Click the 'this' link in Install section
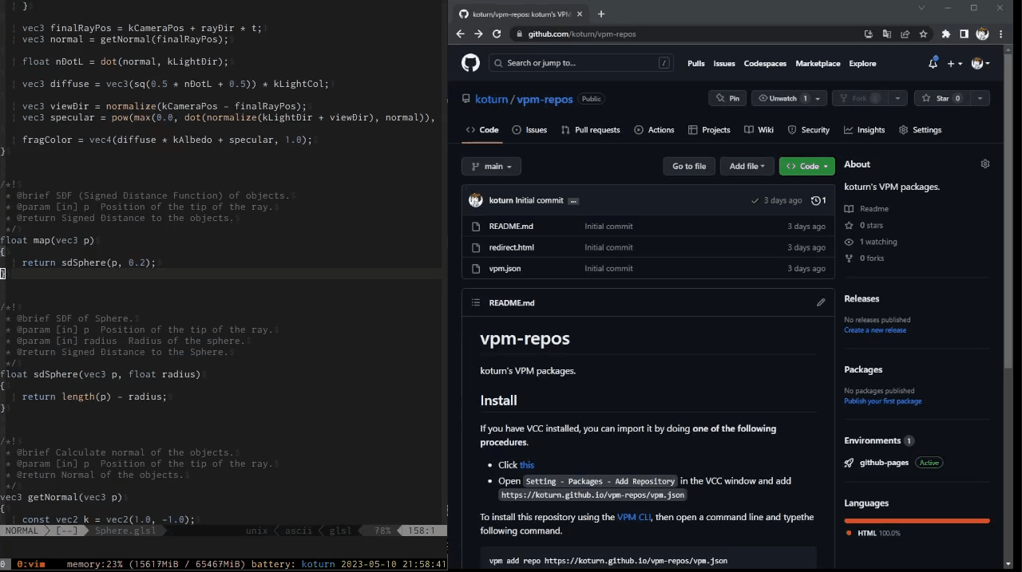The height and width of the screenshot is (572, 1022). coord(527,465)
